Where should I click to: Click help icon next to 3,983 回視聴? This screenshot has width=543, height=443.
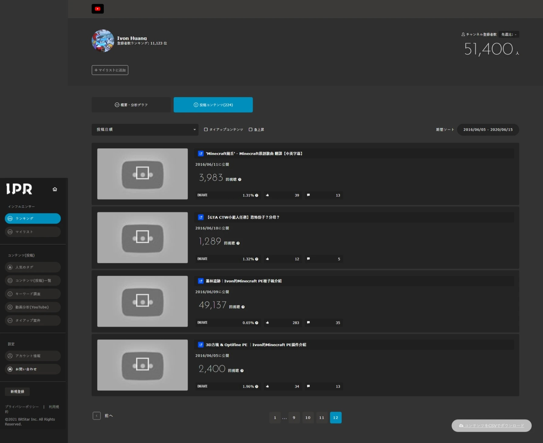point(240,179)
